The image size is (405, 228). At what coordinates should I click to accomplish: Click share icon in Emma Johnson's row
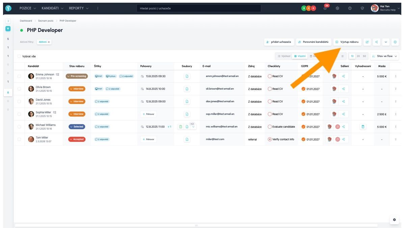click(344, 76)
